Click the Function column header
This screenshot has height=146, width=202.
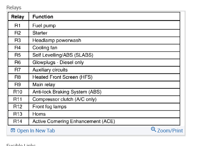click(x=43, y=17)
